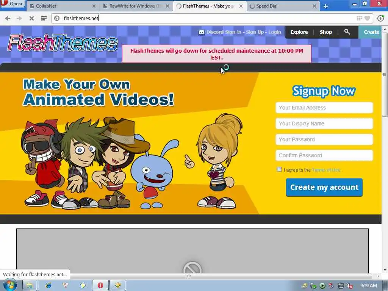This screenshot has width=388, height=291.
Task: Open the Opera menu button
Action: 13,4
